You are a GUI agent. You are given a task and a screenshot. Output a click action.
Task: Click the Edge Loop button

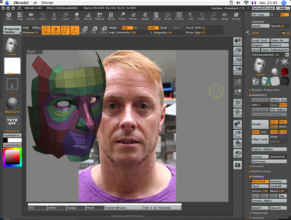click(260, 139)
